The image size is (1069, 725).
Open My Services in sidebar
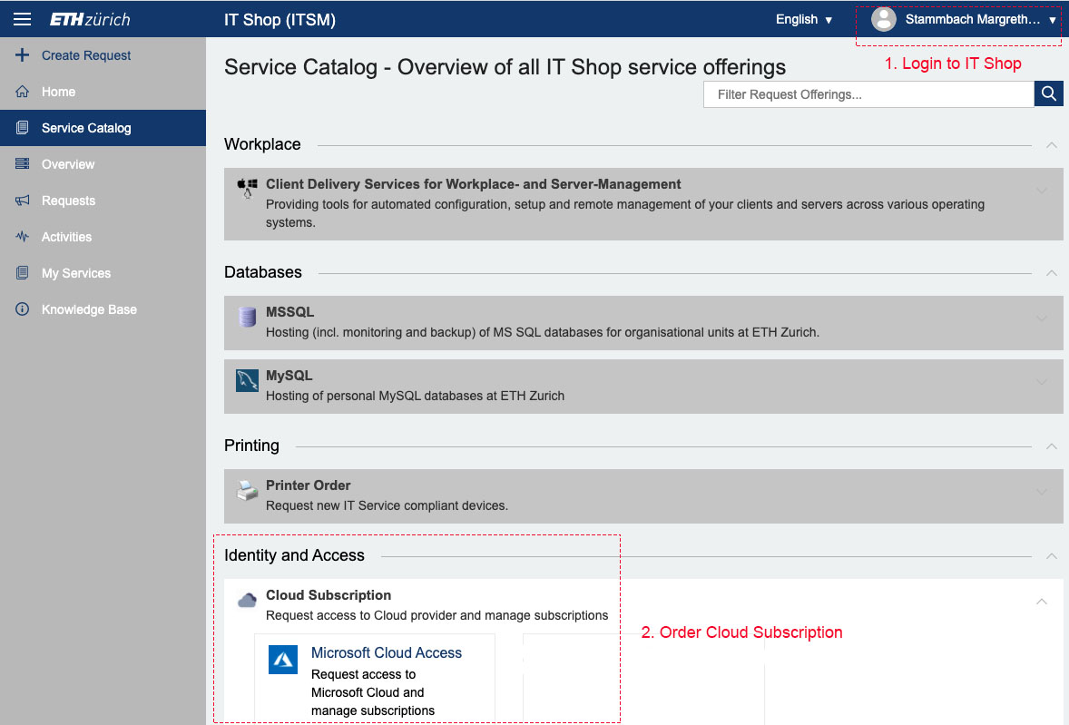103,272
